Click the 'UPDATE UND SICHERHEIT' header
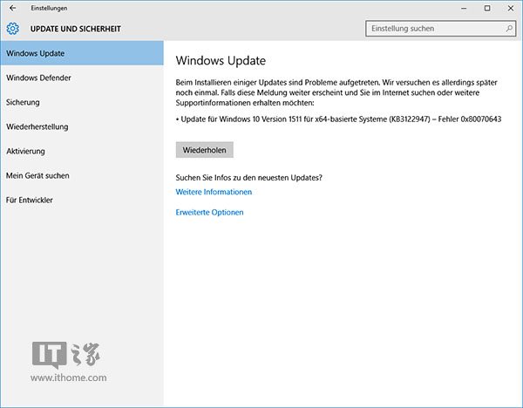Viewport: 523px width, 408px height. (76, 29)
